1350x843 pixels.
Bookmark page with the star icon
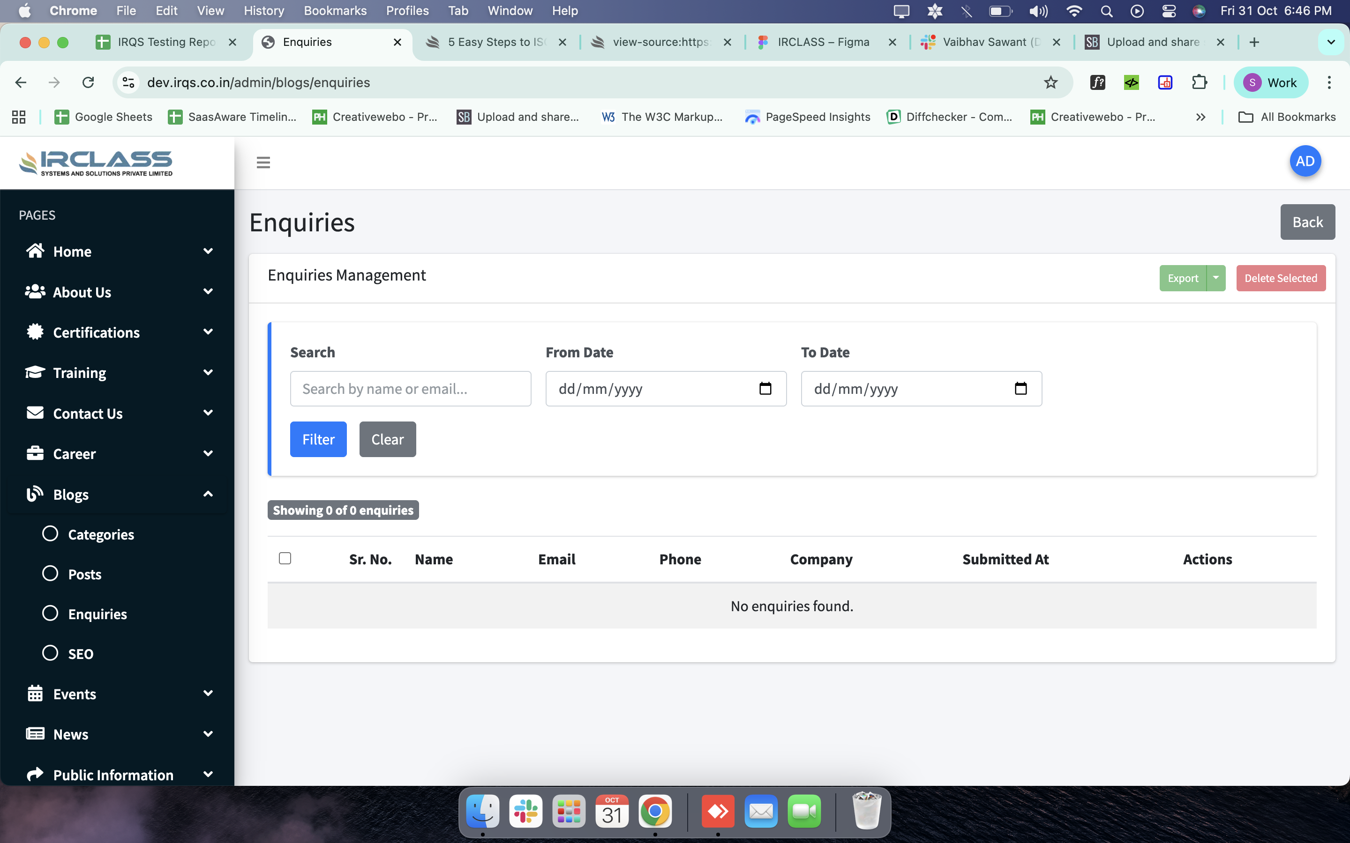[1050, 82]
